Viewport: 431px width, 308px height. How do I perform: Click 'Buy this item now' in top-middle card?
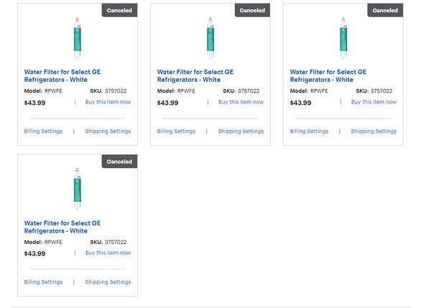click(x=241, y=102)
